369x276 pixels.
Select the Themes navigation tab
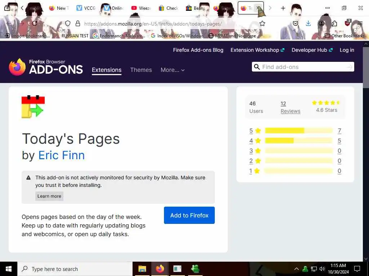[141, 70]
